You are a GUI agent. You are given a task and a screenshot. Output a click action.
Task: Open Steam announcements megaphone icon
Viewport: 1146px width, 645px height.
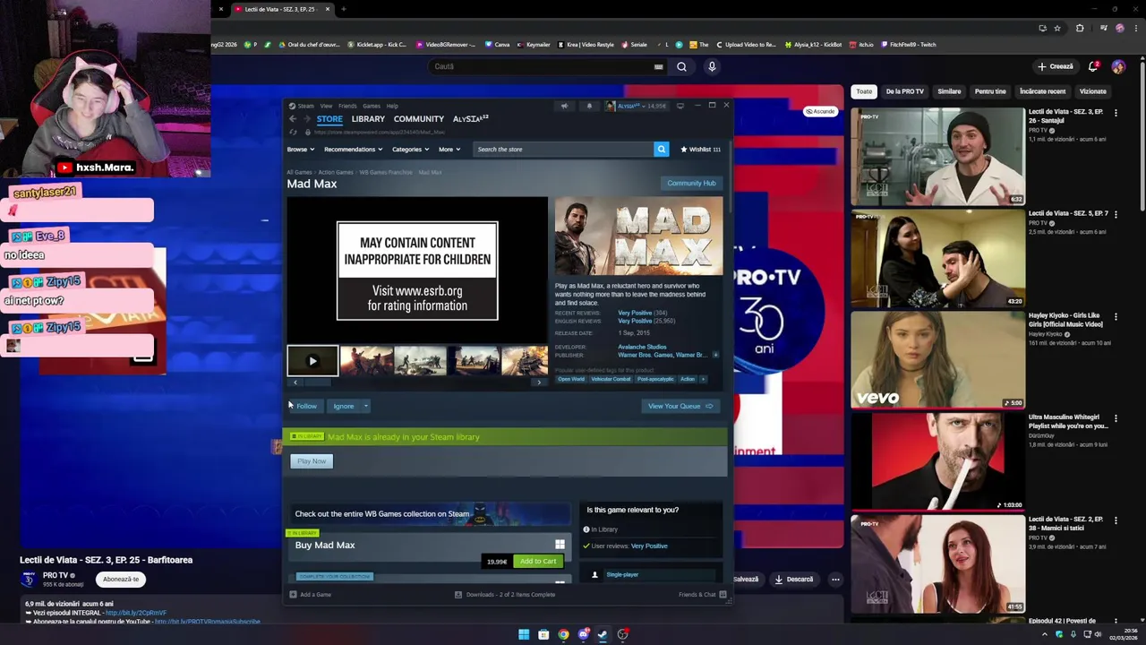(564, 106)
